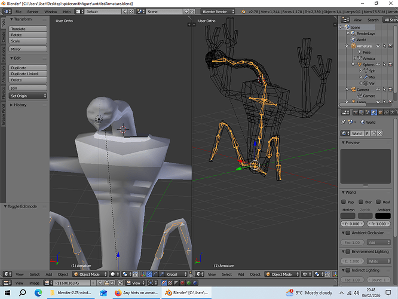Open the Render Layers properties tab icon
Image resolution: width=398 pixels, height=299 pixels.
362,112
